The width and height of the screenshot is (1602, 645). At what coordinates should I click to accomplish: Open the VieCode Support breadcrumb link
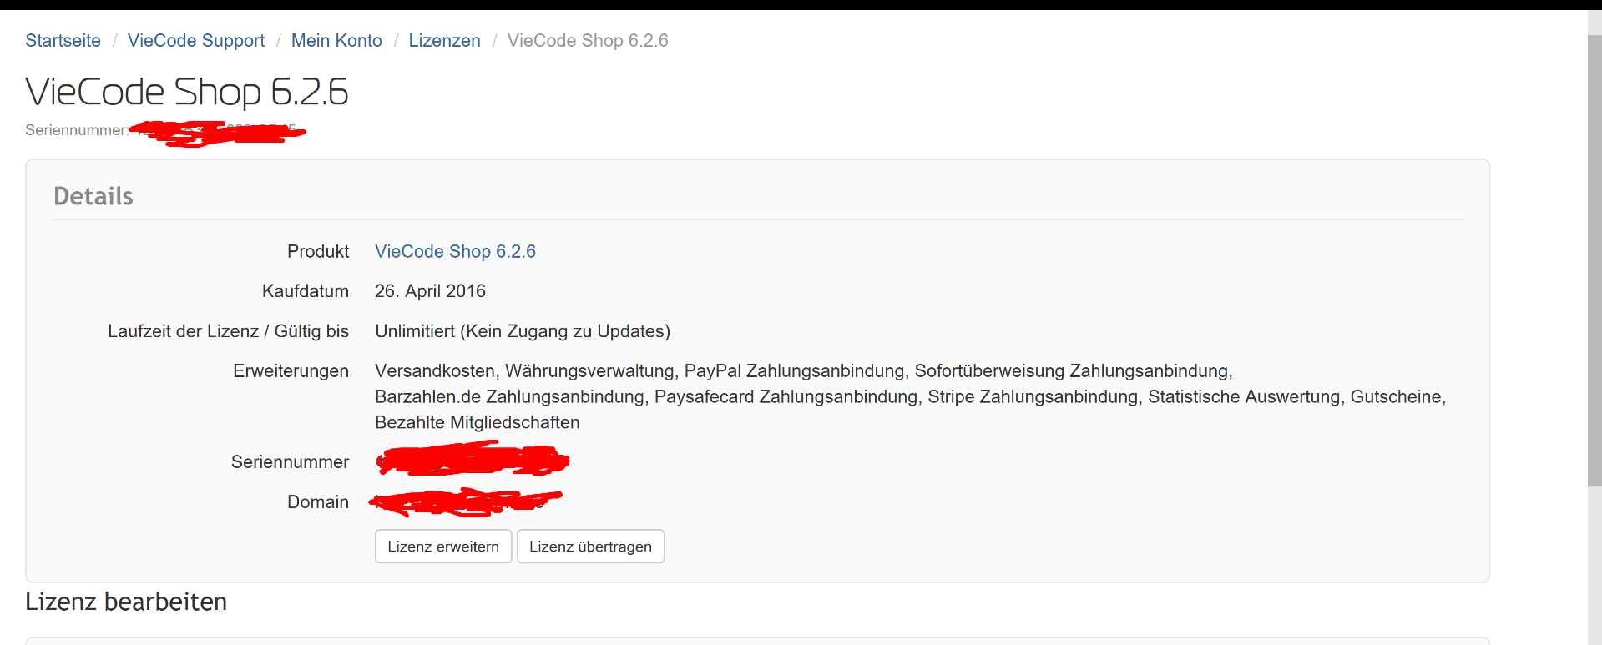196,41
